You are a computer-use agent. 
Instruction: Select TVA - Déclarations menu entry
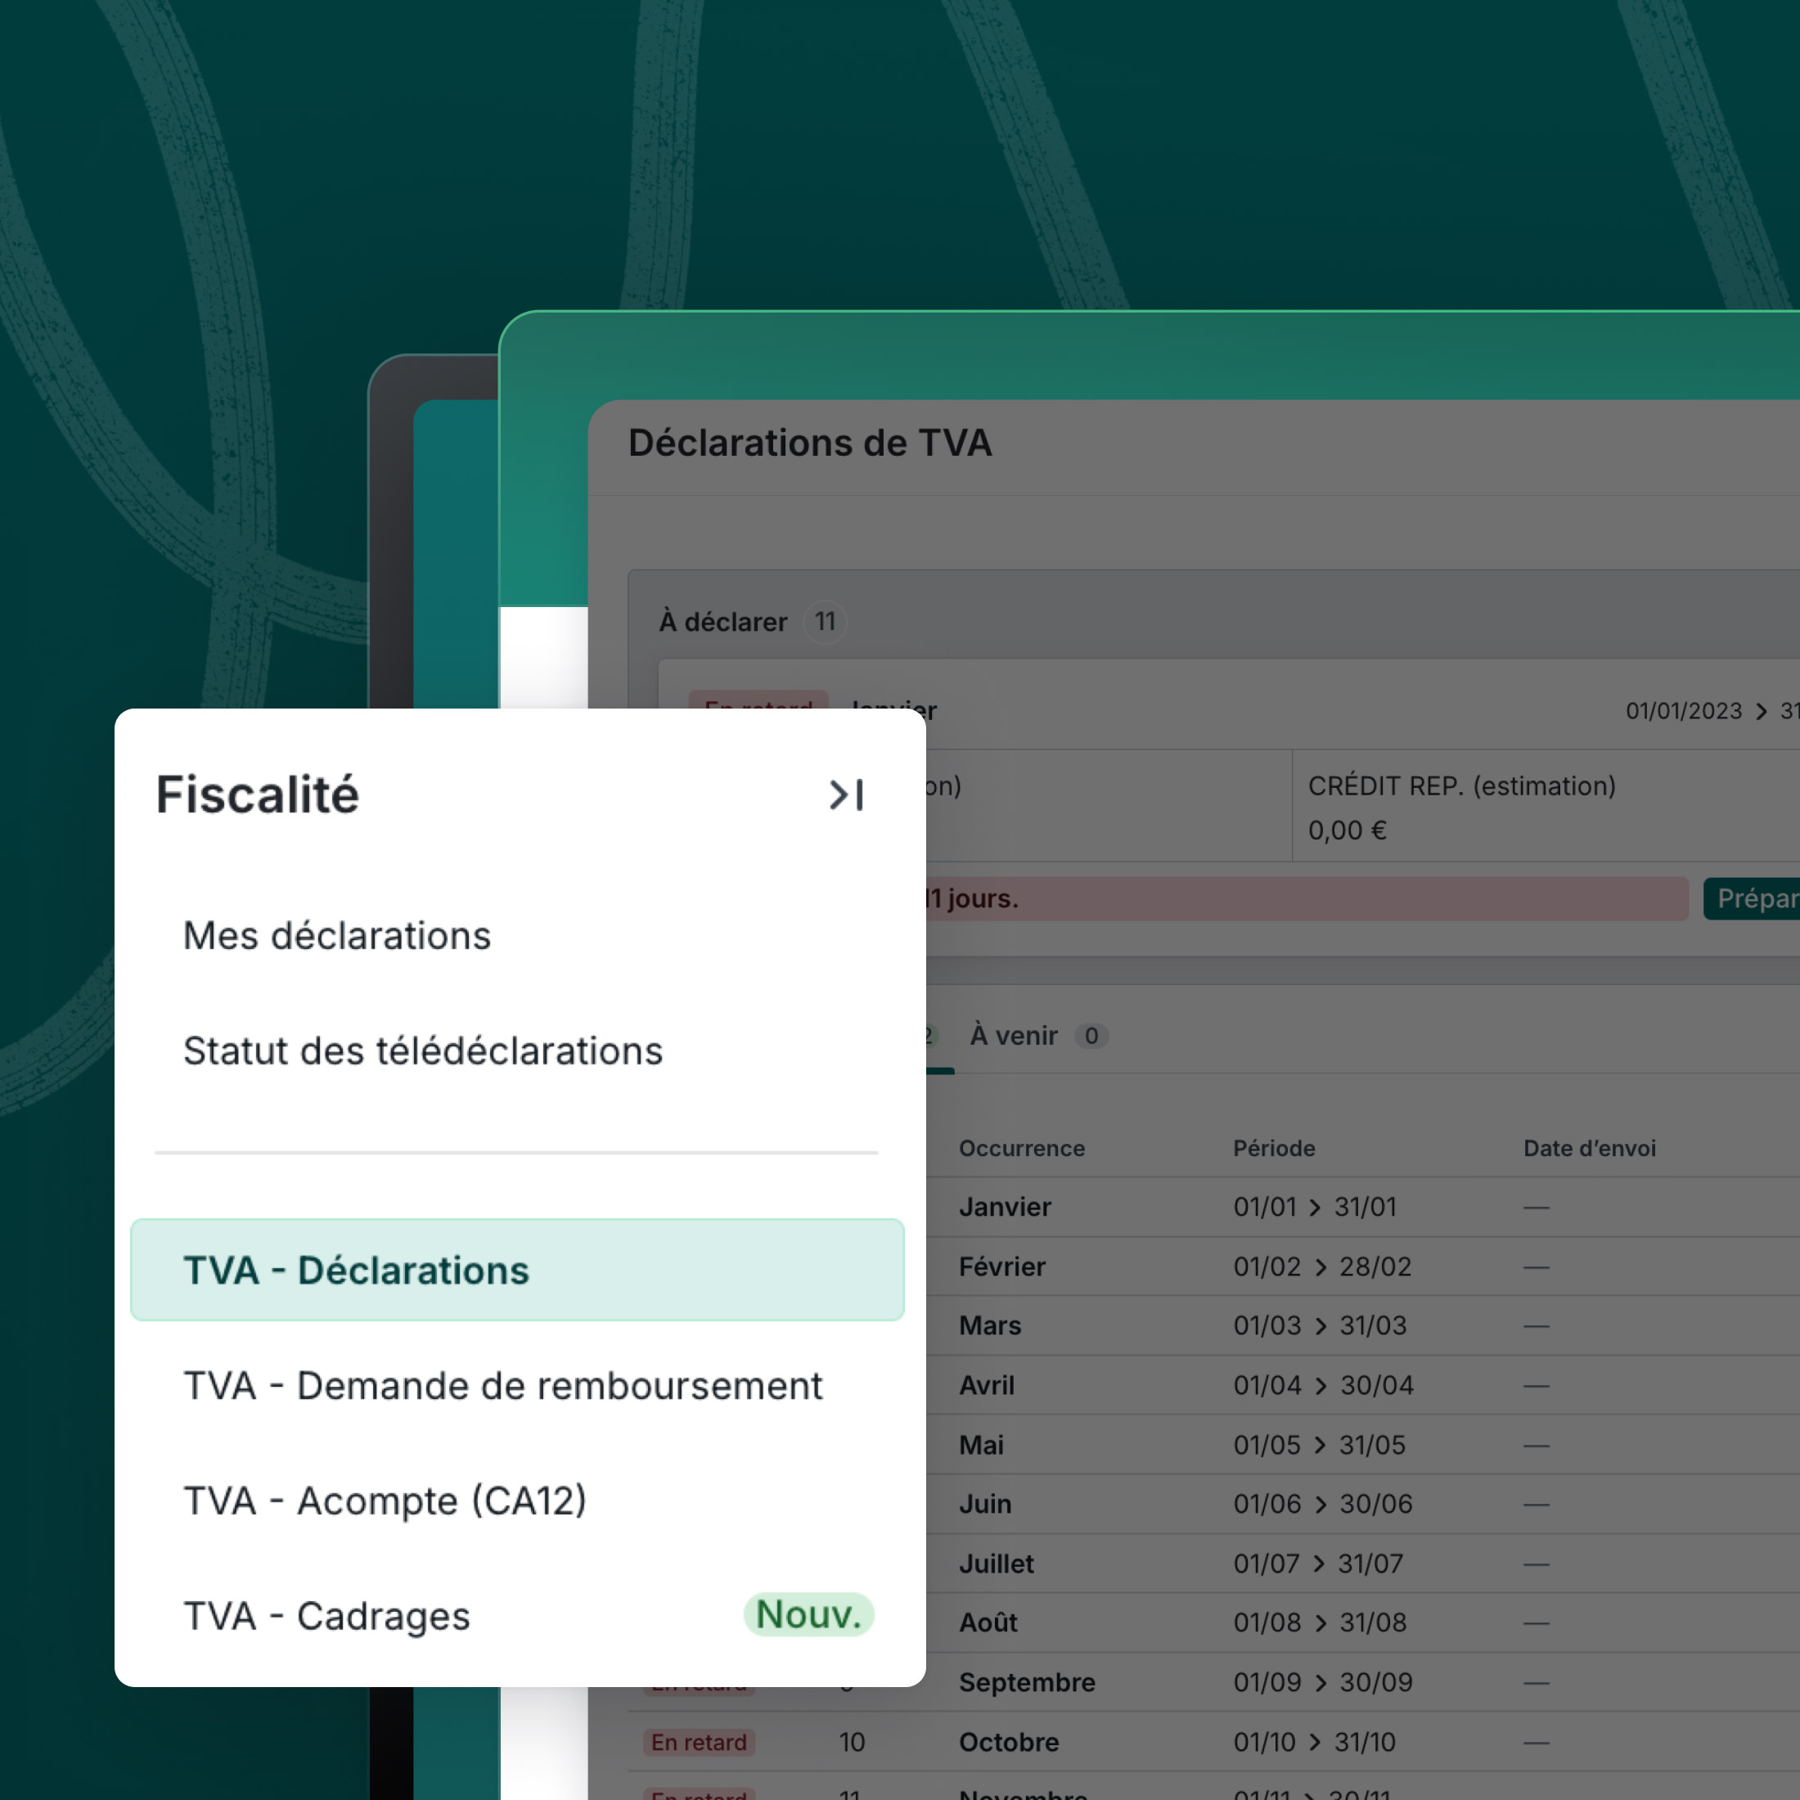tap(517, 1270)
